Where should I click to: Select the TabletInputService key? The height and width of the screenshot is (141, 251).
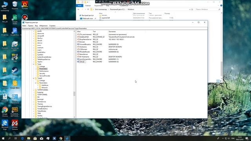tap(44, 59)
